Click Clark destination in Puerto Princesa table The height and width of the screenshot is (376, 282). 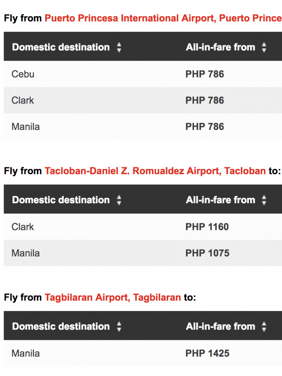click(x=23, y=100)
